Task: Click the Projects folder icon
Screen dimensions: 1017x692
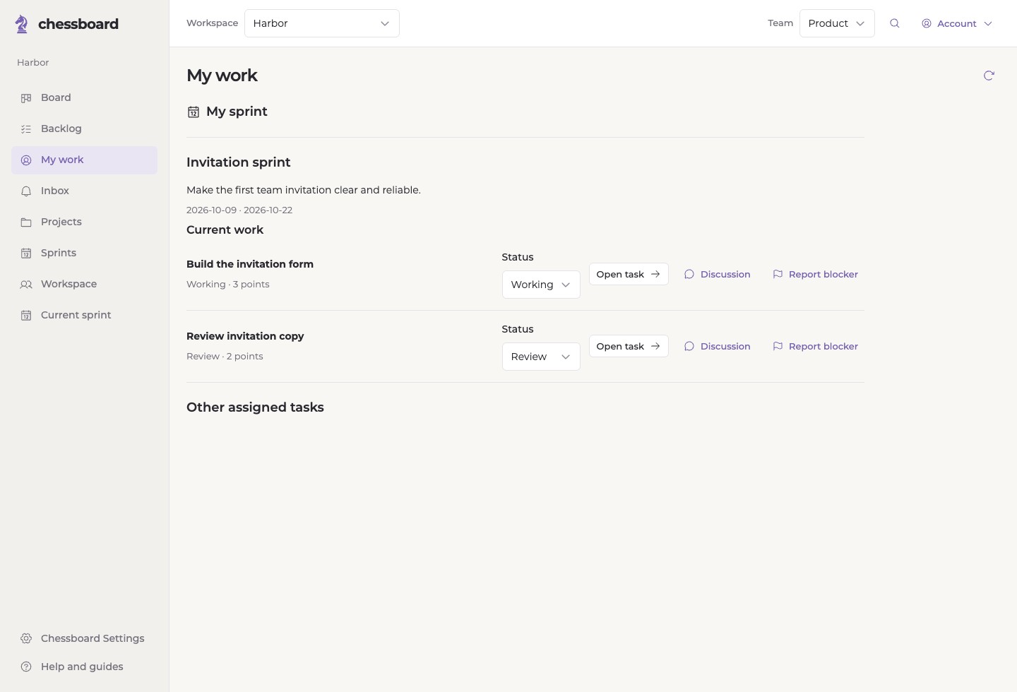Action: pyautogui.click(x=26, y=222)
